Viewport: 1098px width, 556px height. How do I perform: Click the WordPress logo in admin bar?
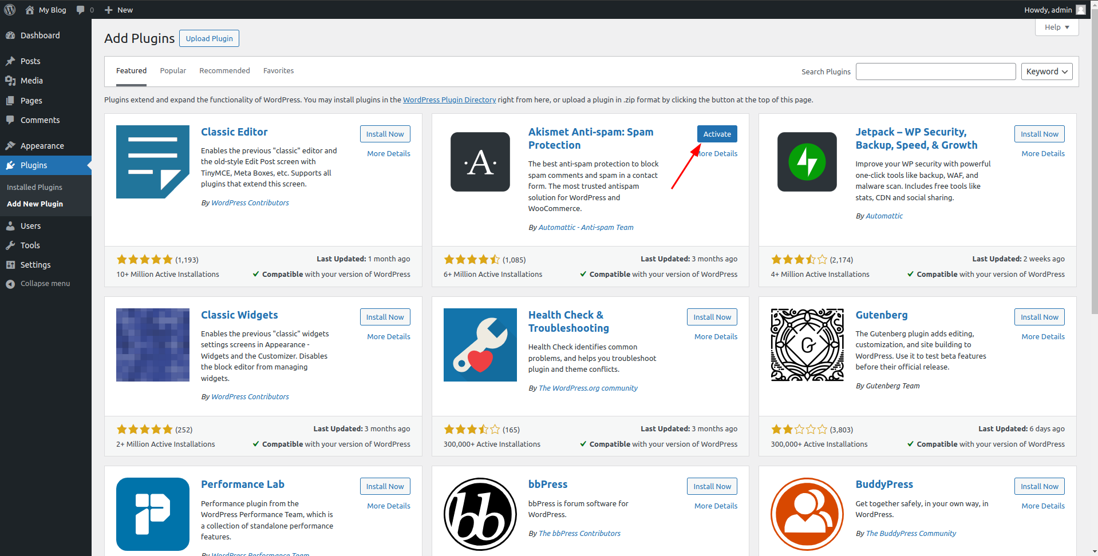pos(10,10)
